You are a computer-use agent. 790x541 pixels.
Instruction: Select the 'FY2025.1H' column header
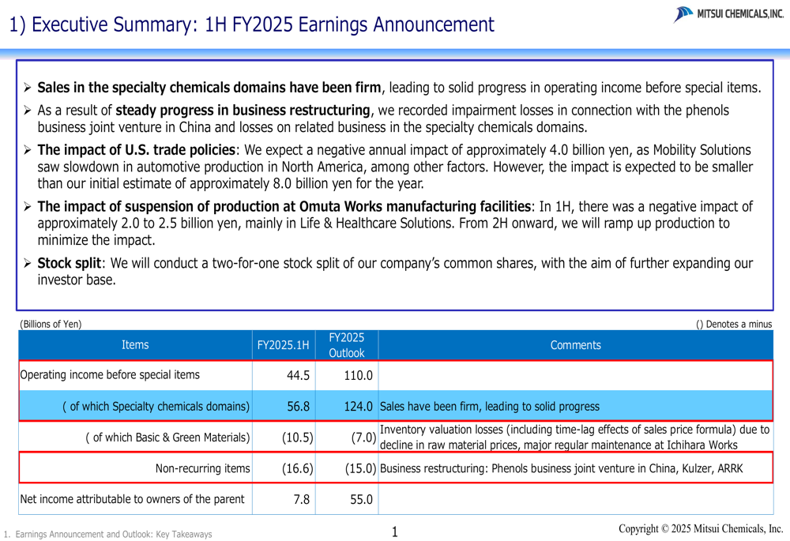click(x=283, y=345)
